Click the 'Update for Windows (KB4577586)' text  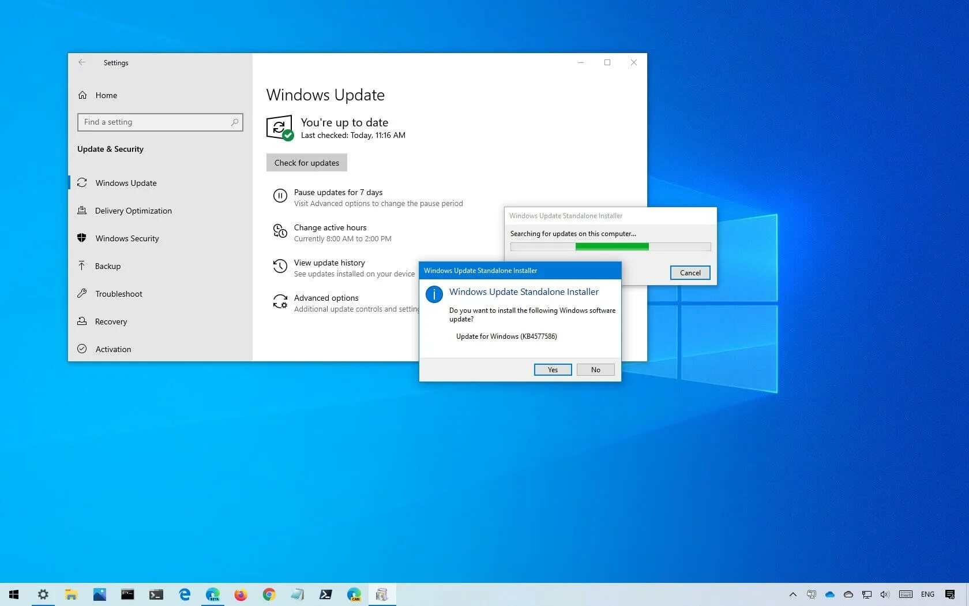pyautogui.click(x=506, y=336)
